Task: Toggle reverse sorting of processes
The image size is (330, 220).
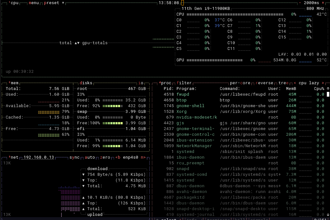Action: 264,83
